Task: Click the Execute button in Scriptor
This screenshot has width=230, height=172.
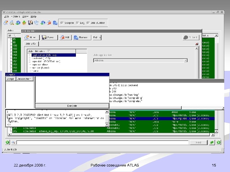Action: [72, 106]
